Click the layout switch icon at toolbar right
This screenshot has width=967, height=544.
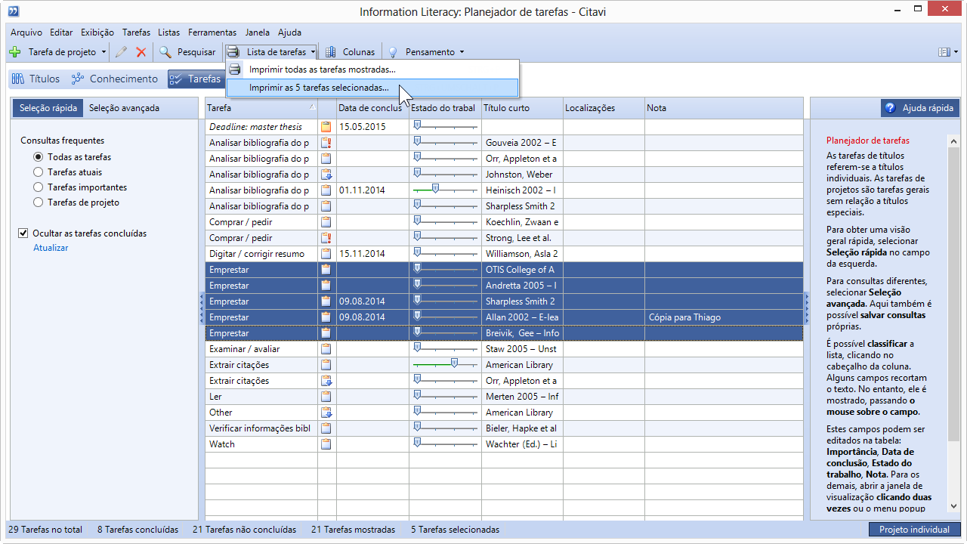click(944, 52)
